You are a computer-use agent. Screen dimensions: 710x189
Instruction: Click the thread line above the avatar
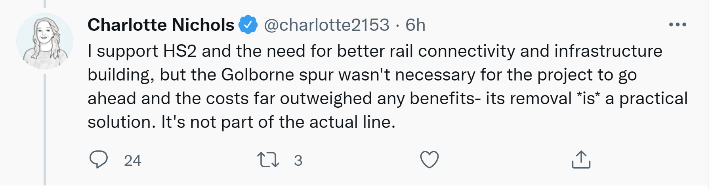point(45,4)
